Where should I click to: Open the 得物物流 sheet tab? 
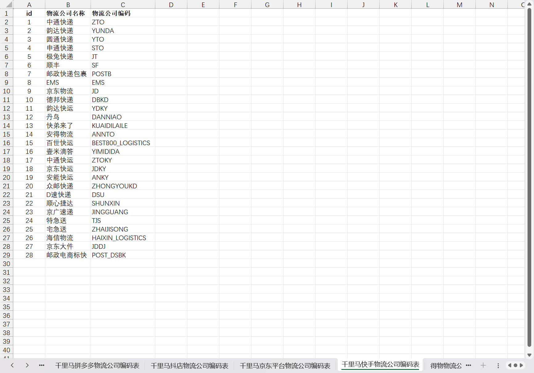[x=446, y=366]
